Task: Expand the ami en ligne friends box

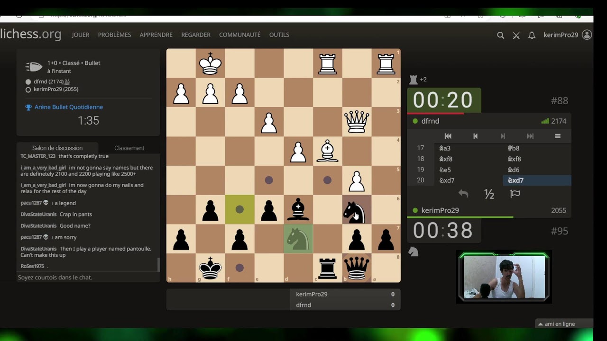Action: [x=564, y=324]
